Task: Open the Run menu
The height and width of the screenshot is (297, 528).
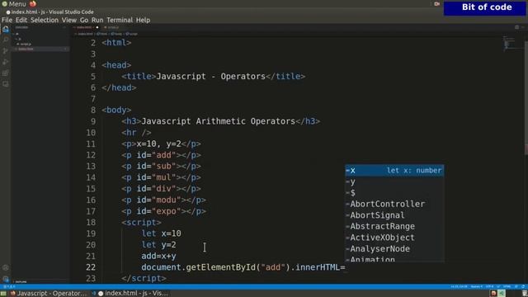Action: click(97, 20)
